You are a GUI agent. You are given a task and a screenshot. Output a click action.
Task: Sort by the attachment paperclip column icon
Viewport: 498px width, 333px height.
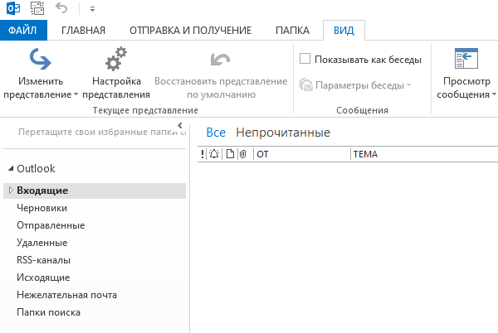(x=243, y=154)
